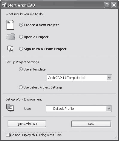
Task: Click the new document page icon
Action: tap(10, 25)
